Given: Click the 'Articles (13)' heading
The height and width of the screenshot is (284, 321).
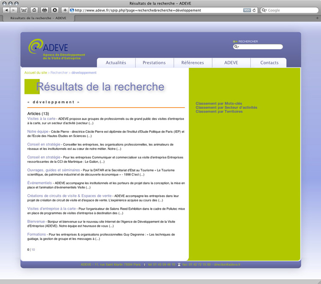Looking at the screenshot, I should [x=38, y=114].
